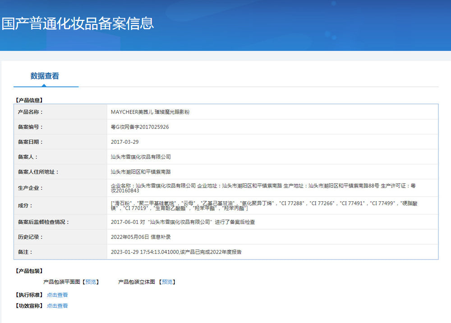
Task: Click the 产品包装 section heading
Action: tap(29, 271)
